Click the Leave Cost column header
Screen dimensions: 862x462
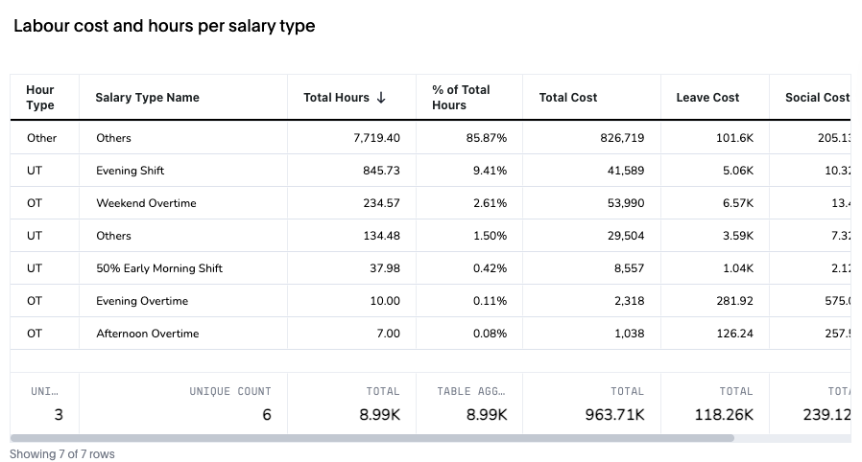point(707,98)
